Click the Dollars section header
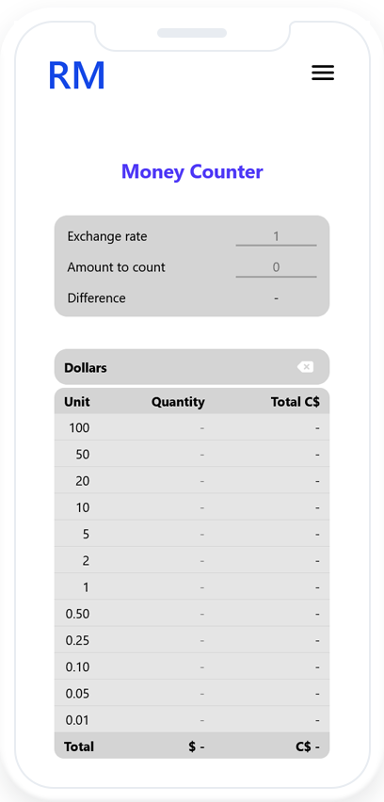The width and height of the screenshot is (384, 802). [192, 367]
